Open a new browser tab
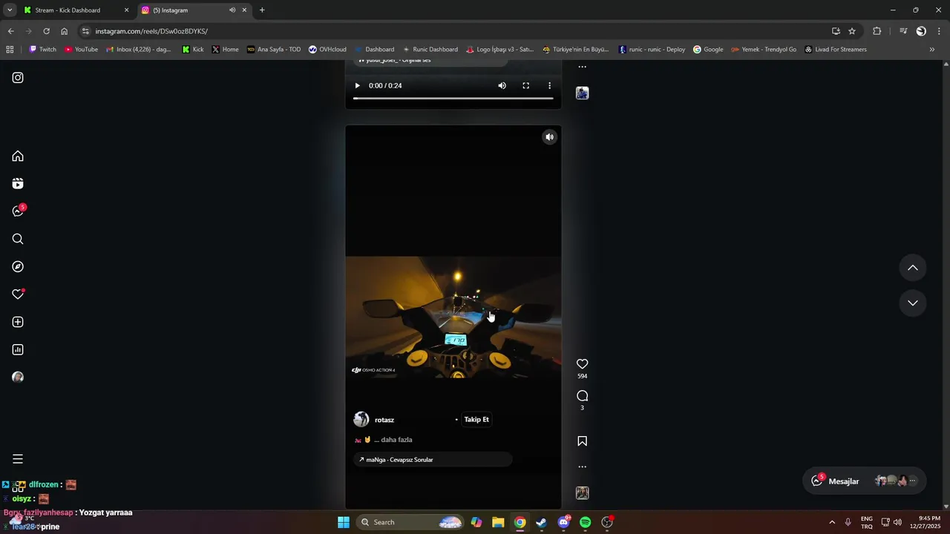 (262, 10)
